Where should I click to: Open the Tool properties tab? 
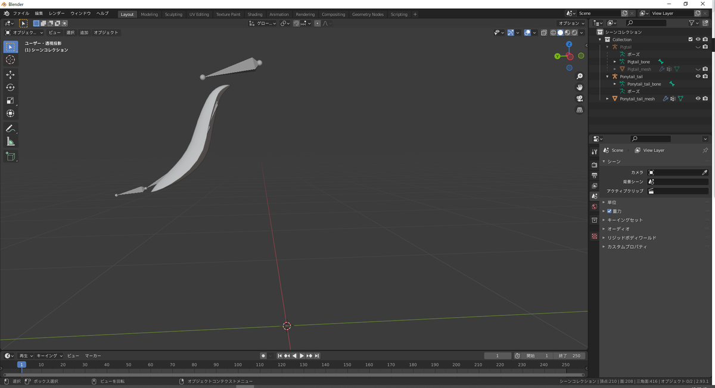[594, 152]
